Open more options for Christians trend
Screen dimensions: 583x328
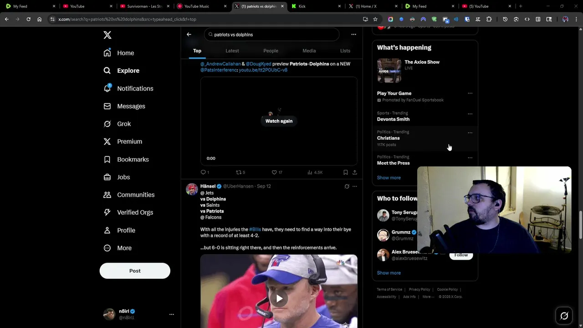pos(470,133)
